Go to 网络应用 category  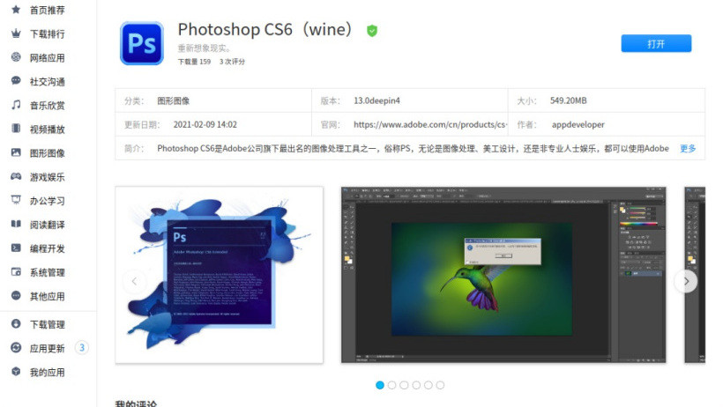48,58
